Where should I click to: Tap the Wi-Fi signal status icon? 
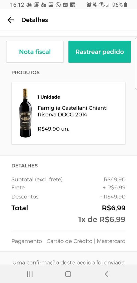[x=102, y=5]
